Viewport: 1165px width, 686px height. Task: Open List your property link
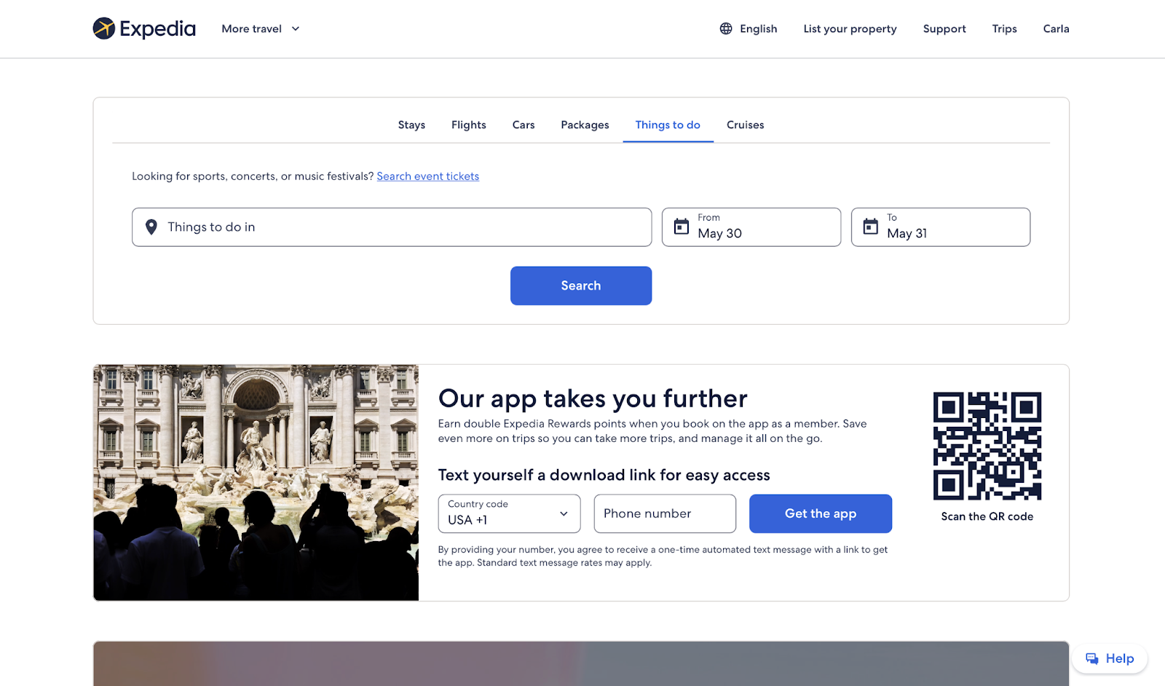(x=850, y=29)
